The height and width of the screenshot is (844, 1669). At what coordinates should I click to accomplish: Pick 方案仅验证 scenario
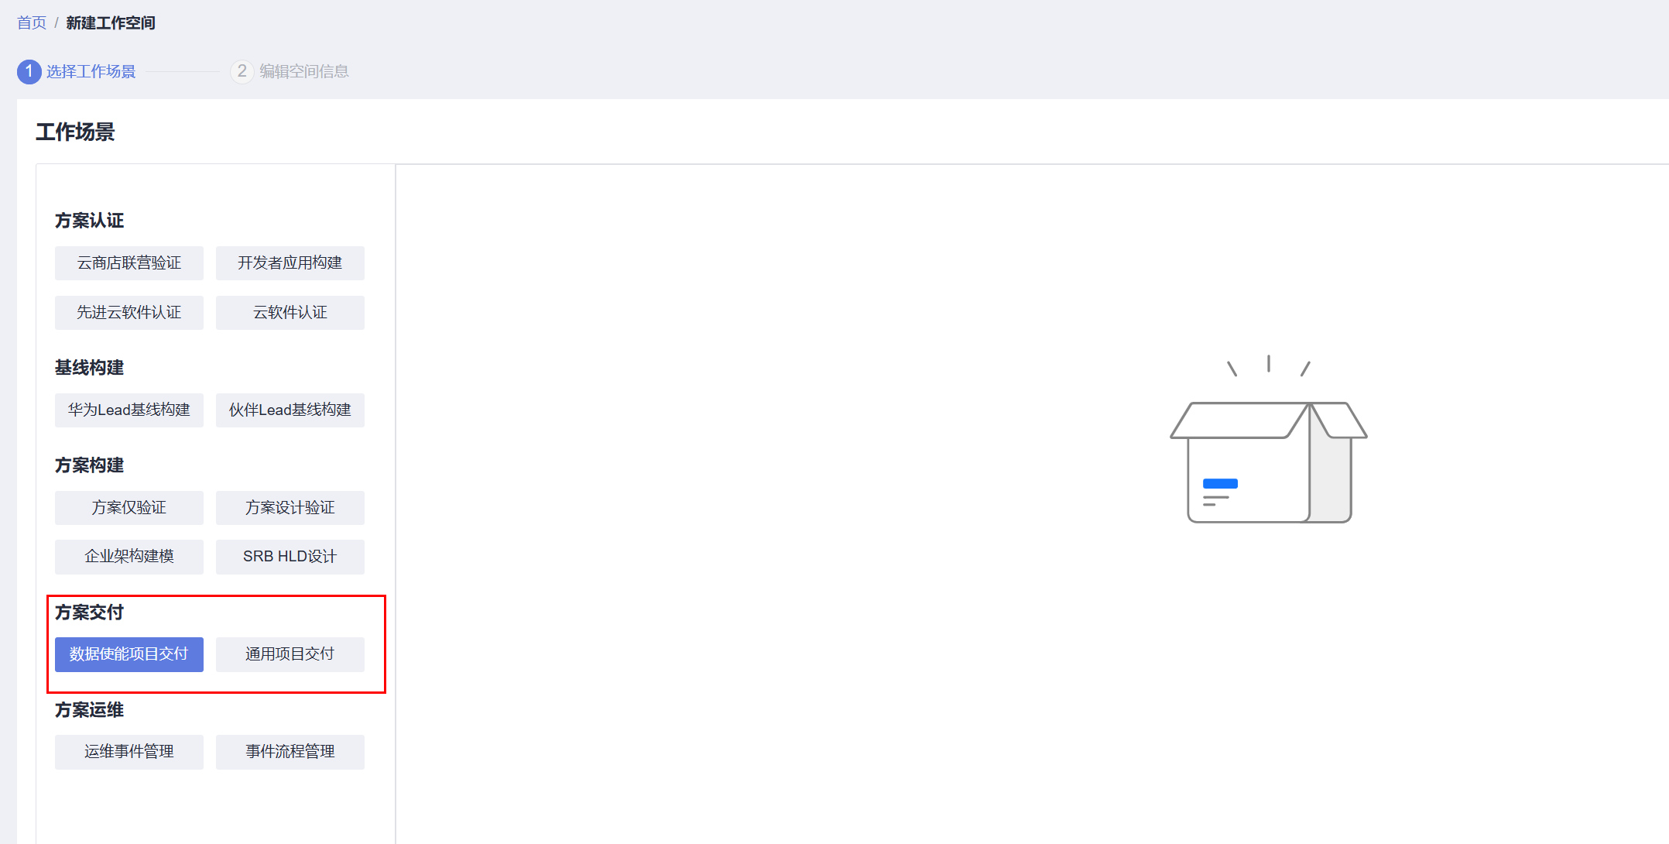tap(129, 508)
